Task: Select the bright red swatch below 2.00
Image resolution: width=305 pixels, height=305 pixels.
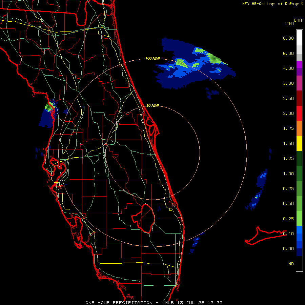Action: point(299,113)
